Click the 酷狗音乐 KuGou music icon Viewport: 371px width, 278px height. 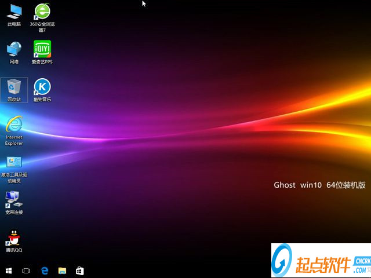coord(42,87)
